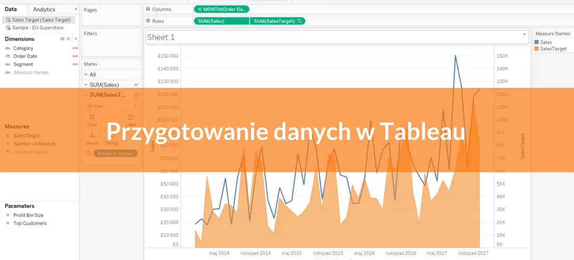Toggle the link icon for Segment
The height and width of the screenshot is (260, 574).
75,64
